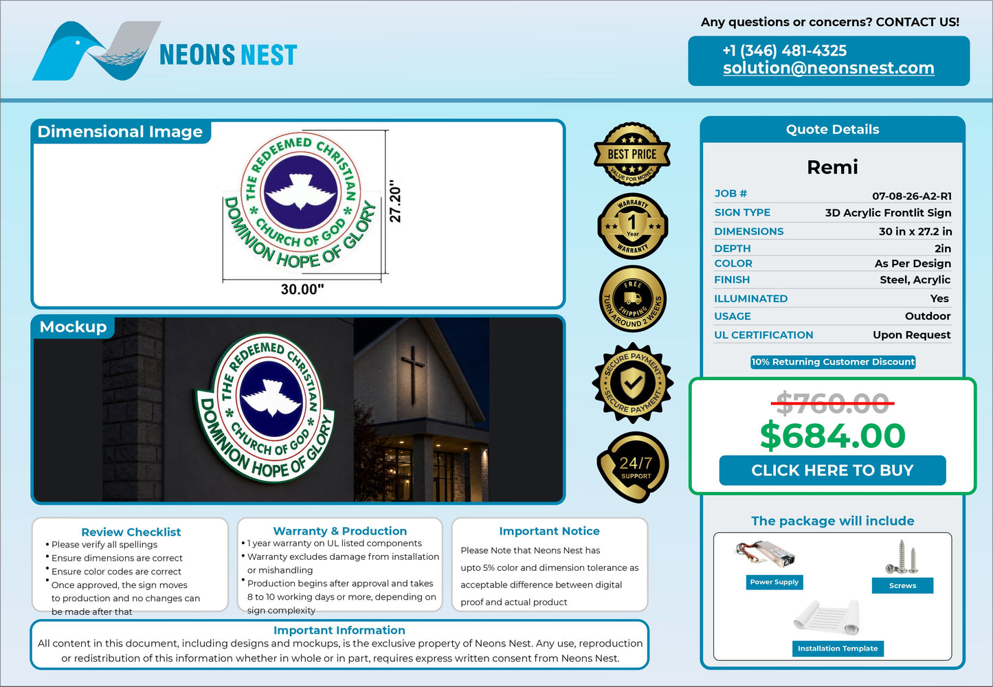993x687 pixels.
Task: Select the text The package will include
Action: (x=833, y=521)
